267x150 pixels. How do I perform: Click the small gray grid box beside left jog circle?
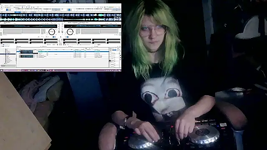43,31
